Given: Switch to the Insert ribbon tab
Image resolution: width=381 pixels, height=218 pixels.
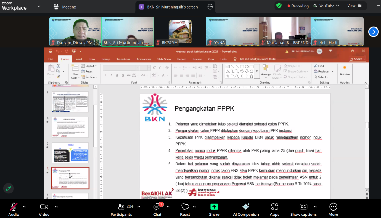Looking at the screenshot, I should [79, 59].
